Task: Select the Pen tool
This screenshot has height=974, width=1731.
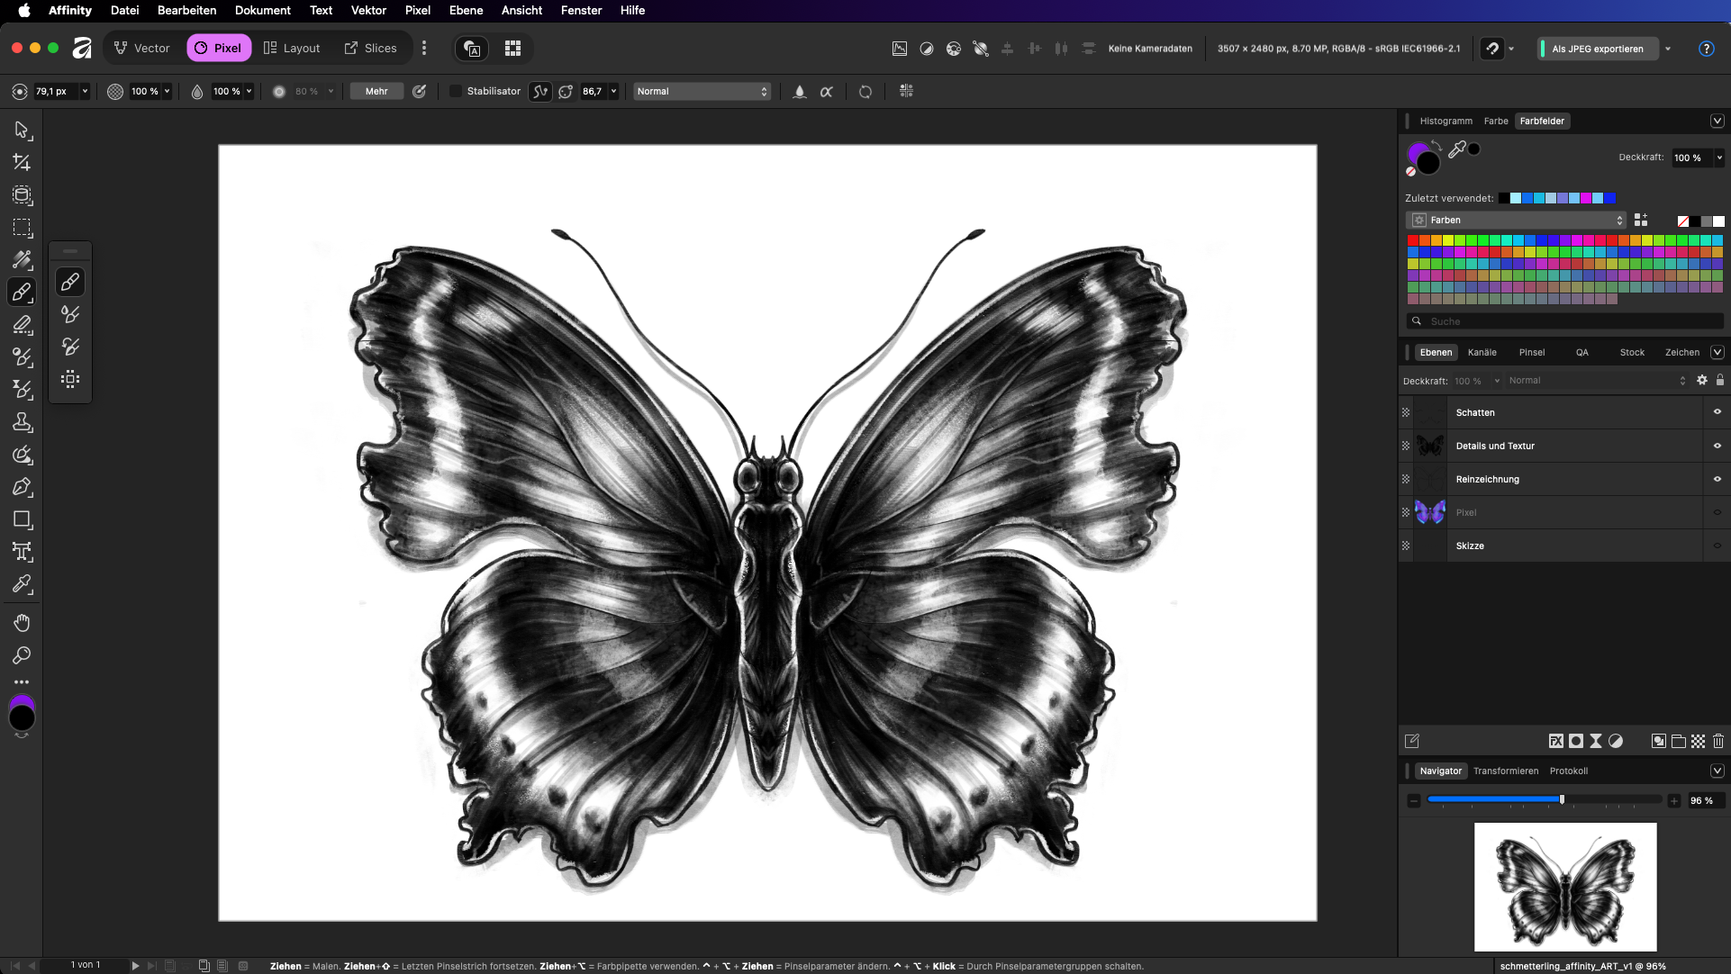Action: pos(22,487)
